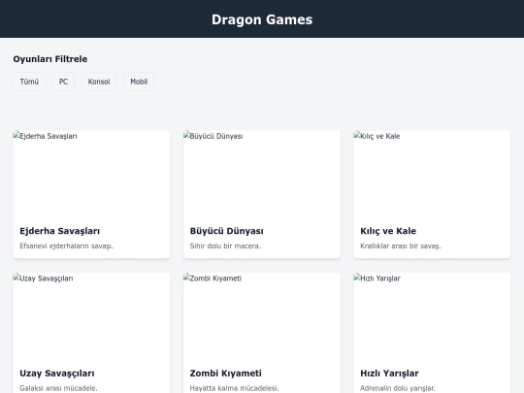Click description 'Sihir dolu bir macera.'

pyautogui.click(x=225, y=246)
